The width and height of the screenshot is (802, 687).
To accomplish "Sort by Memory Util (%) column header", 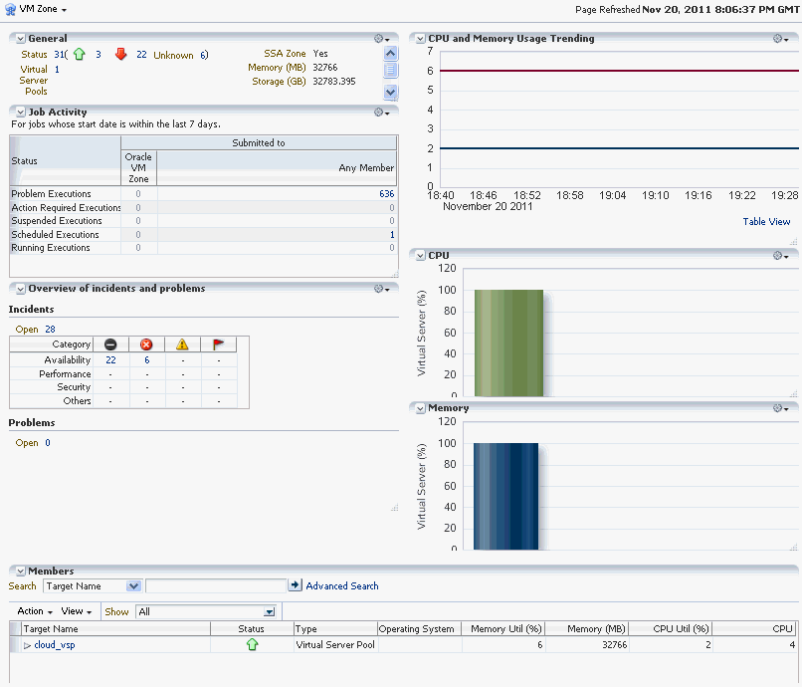I will [x=503, y=628].
